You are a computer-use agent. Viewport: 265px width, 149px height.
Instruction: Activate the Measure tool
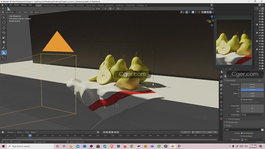pos(4,53)
